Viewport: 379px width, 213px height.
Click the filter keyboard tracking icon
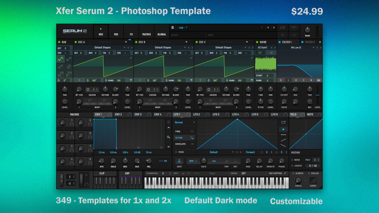[319, 80]
